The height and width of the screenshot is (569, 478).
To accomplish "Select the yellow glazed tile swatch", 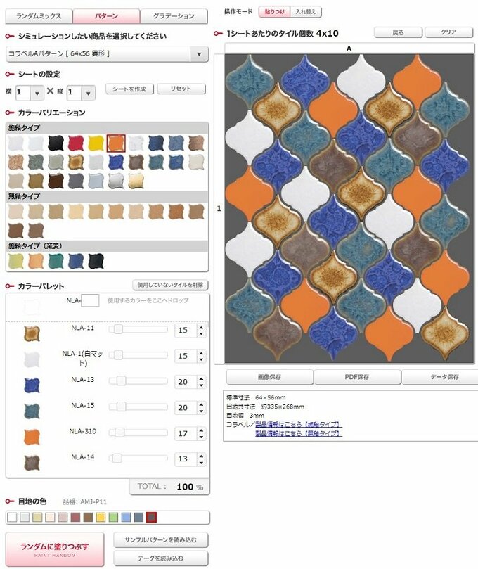I will click(96, 143).
